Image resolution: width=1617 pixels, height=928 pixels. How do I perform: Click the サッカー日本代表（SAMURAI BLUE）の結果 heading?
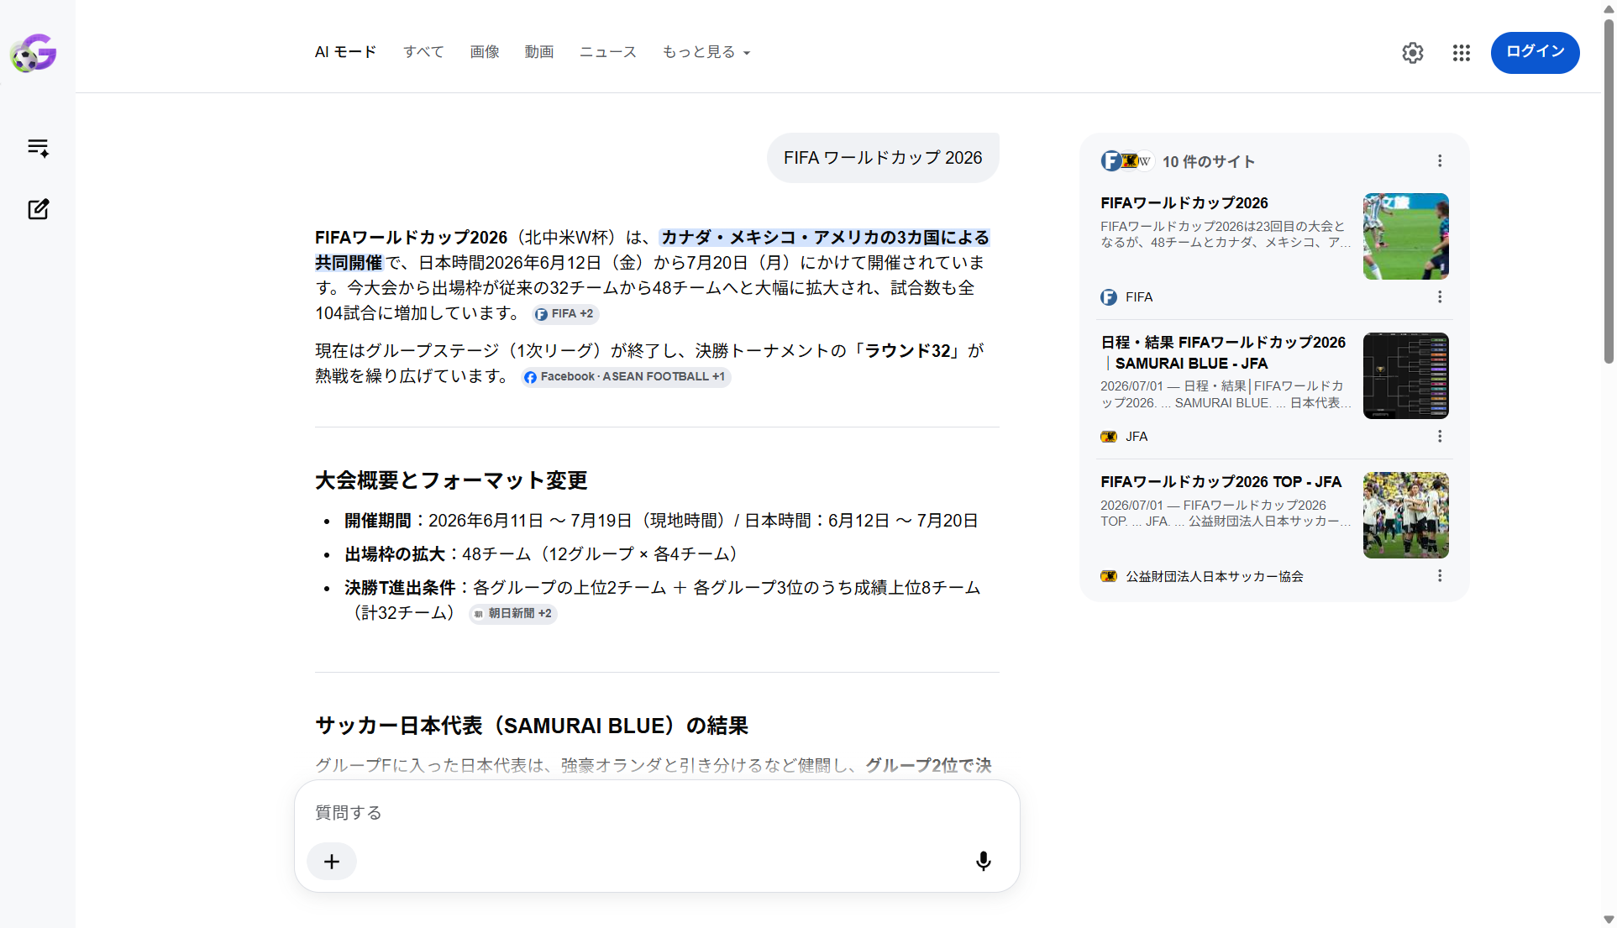532,726
